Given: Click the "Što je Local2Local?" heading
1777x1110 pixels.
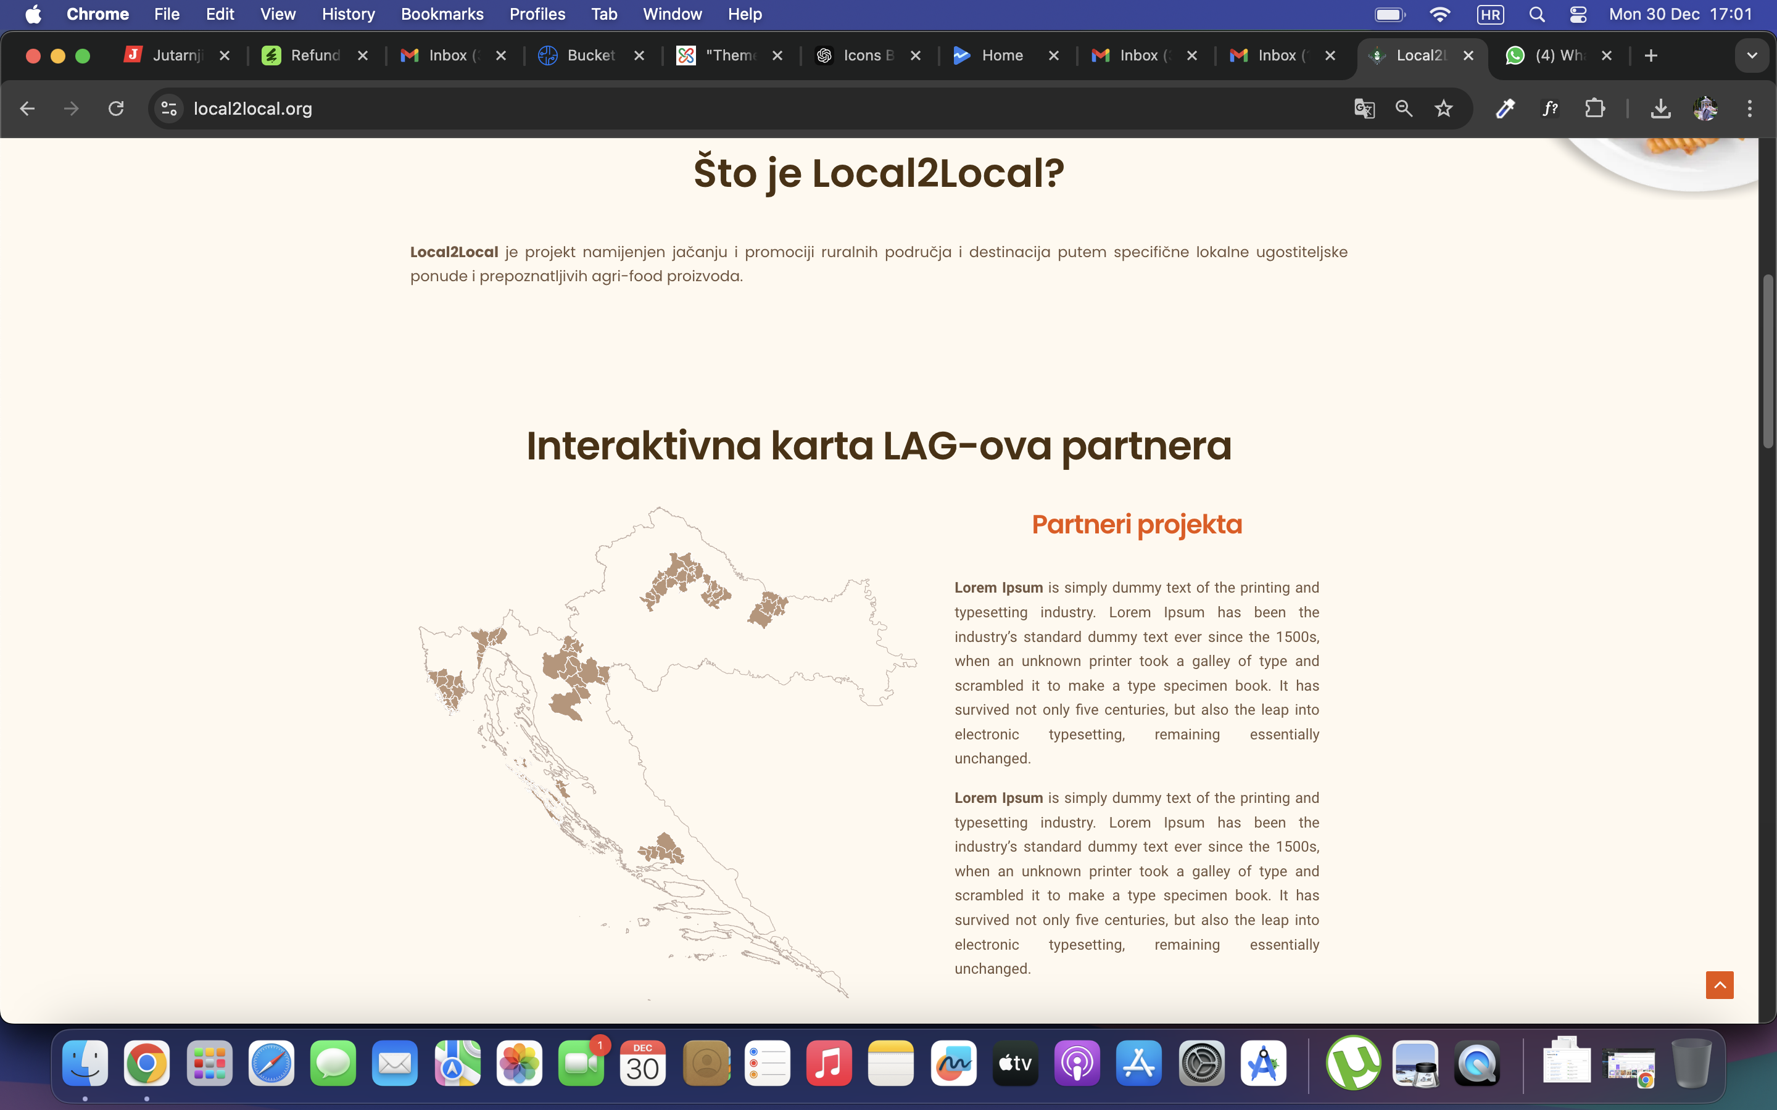Looking at the screenshot, I should point(879,173).
